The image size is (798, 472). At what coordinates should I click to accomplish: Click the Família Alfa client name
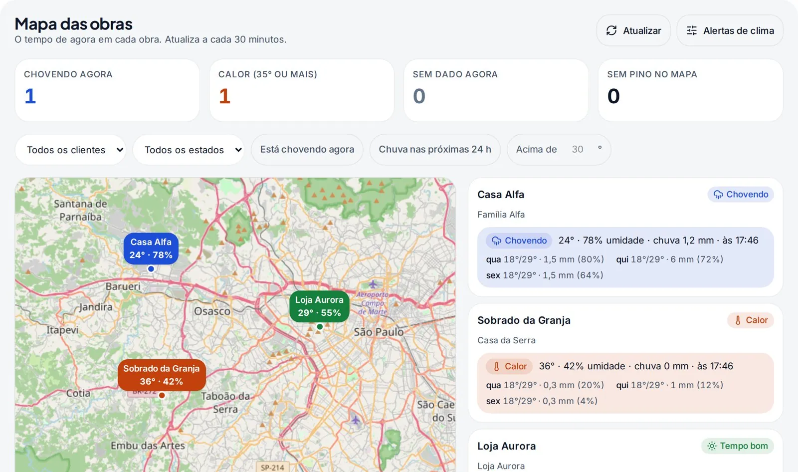coord(501,215)
